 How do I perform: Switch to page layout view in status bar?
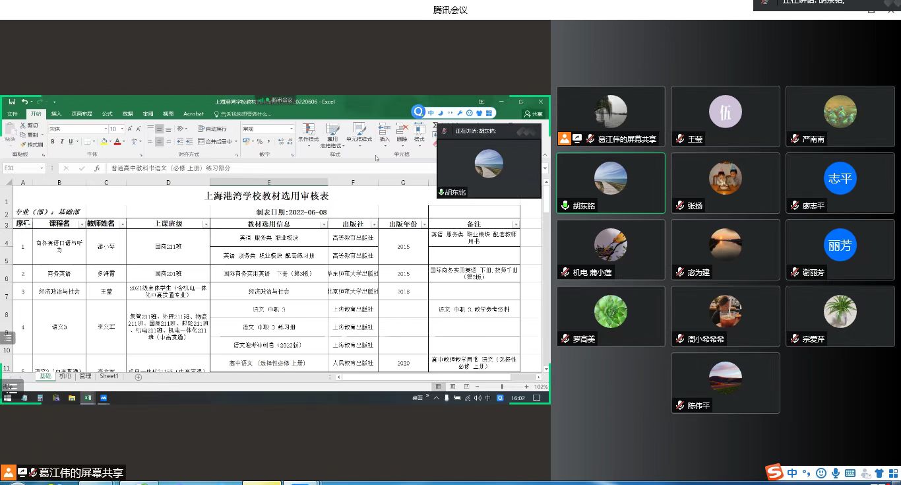[452, 386]
